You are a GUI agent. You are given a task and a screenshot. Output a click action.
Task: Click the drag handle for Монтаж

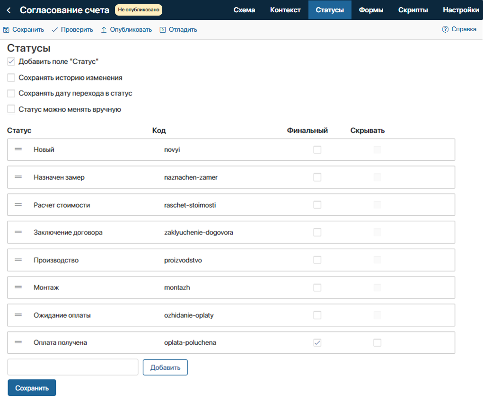[x=18, y=288]
